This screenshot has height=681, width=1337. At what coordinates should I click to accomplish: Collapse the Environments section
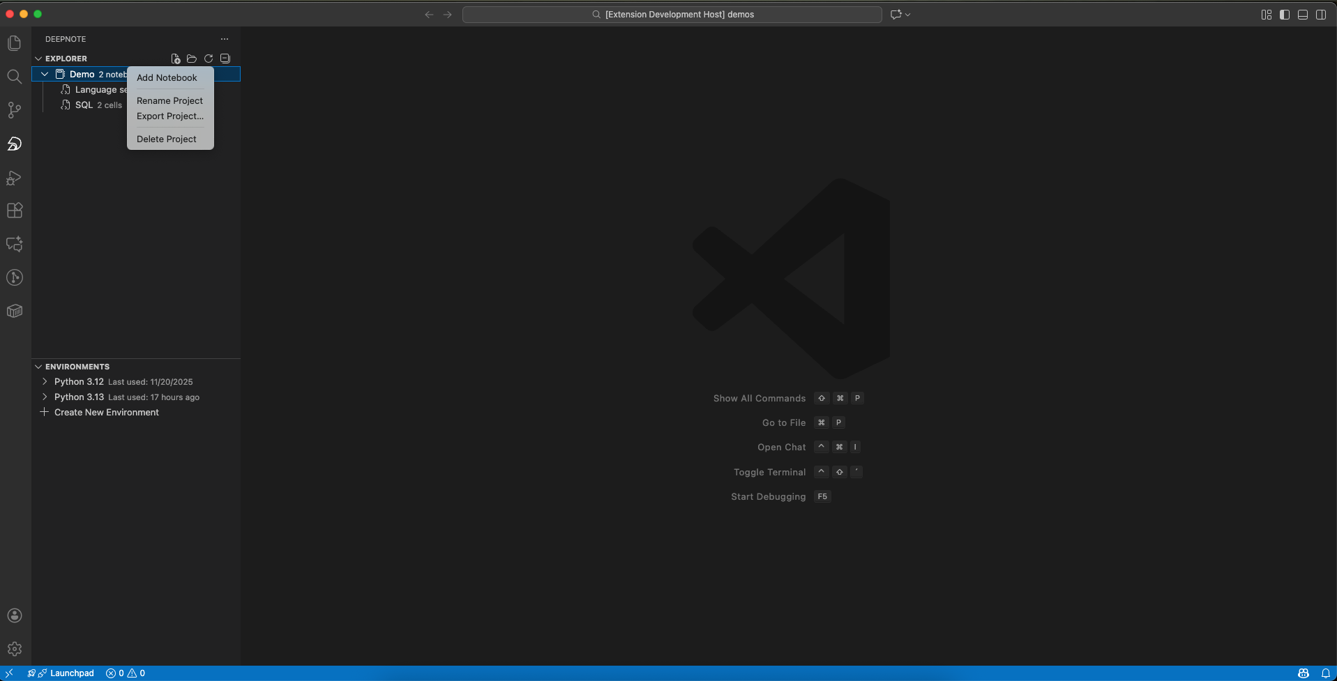(x=38, y=366)
